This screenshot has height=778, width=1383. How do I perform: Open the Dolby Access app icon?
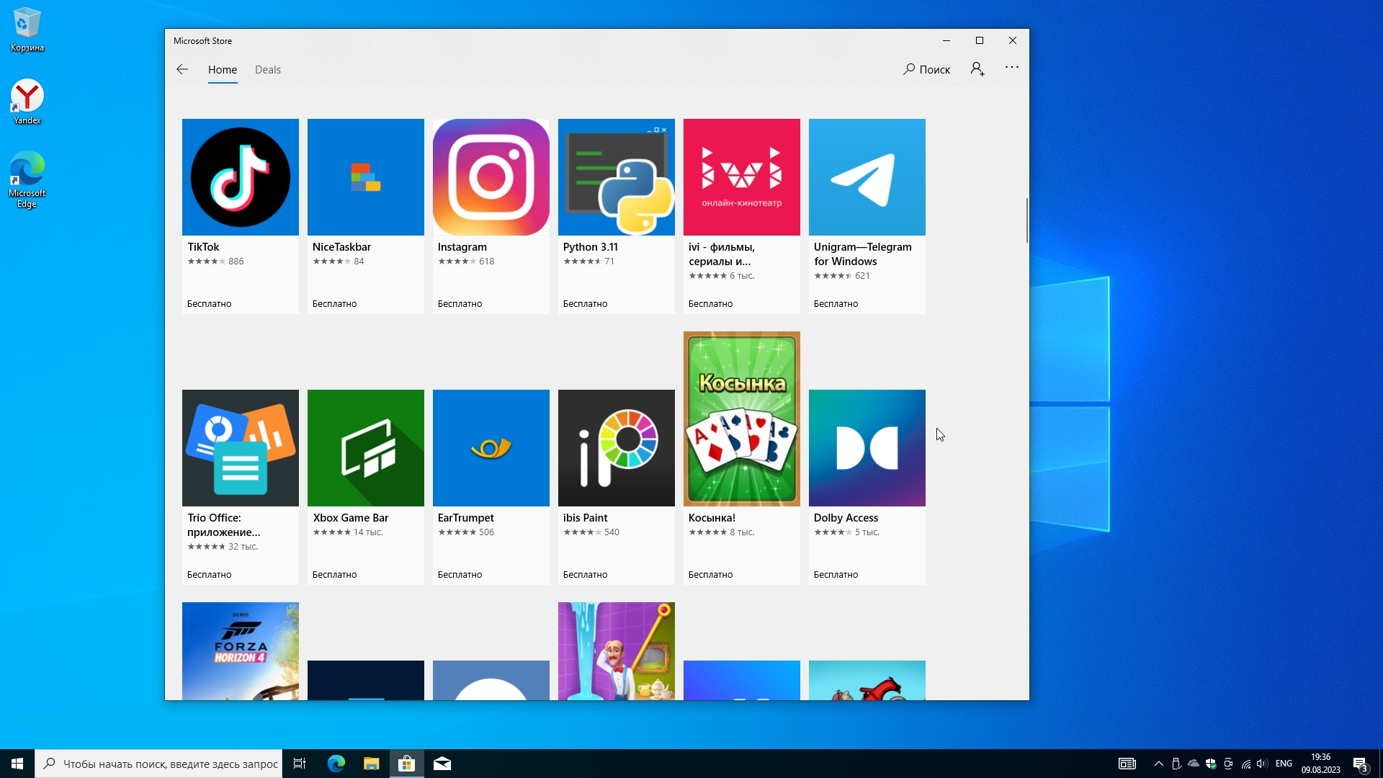(867, 448)
